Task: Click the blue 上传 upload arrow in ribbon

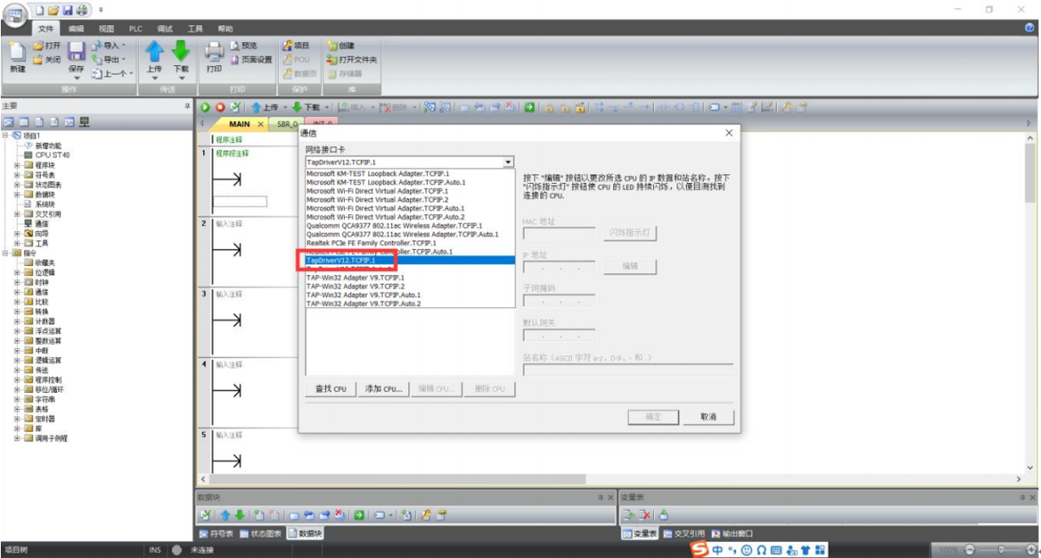Action: pyautogui.click(x=155, y=50)
